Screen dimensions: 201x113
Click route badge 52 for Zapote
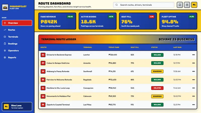[43, 105]
